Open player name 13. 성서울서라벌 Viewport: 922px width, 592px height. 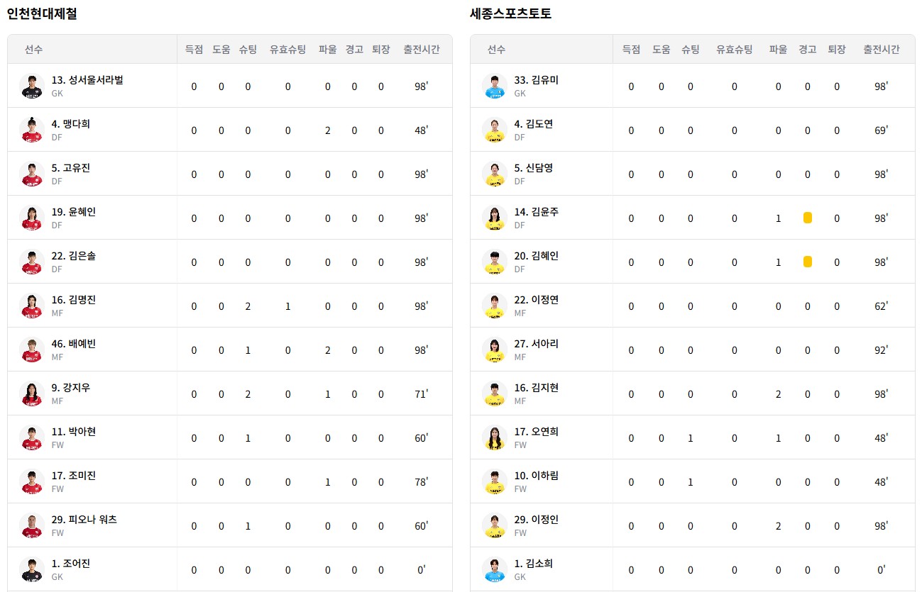[87, 80]
